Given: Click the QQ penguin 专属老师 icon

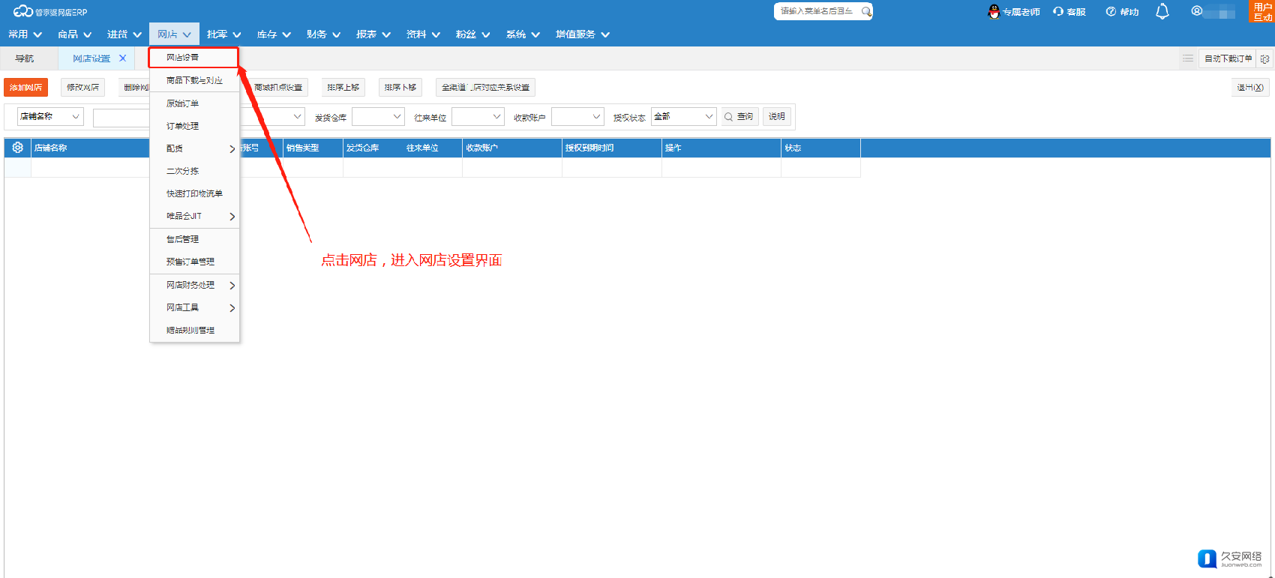Looking at the screenshot, I should tap(994, 11).
